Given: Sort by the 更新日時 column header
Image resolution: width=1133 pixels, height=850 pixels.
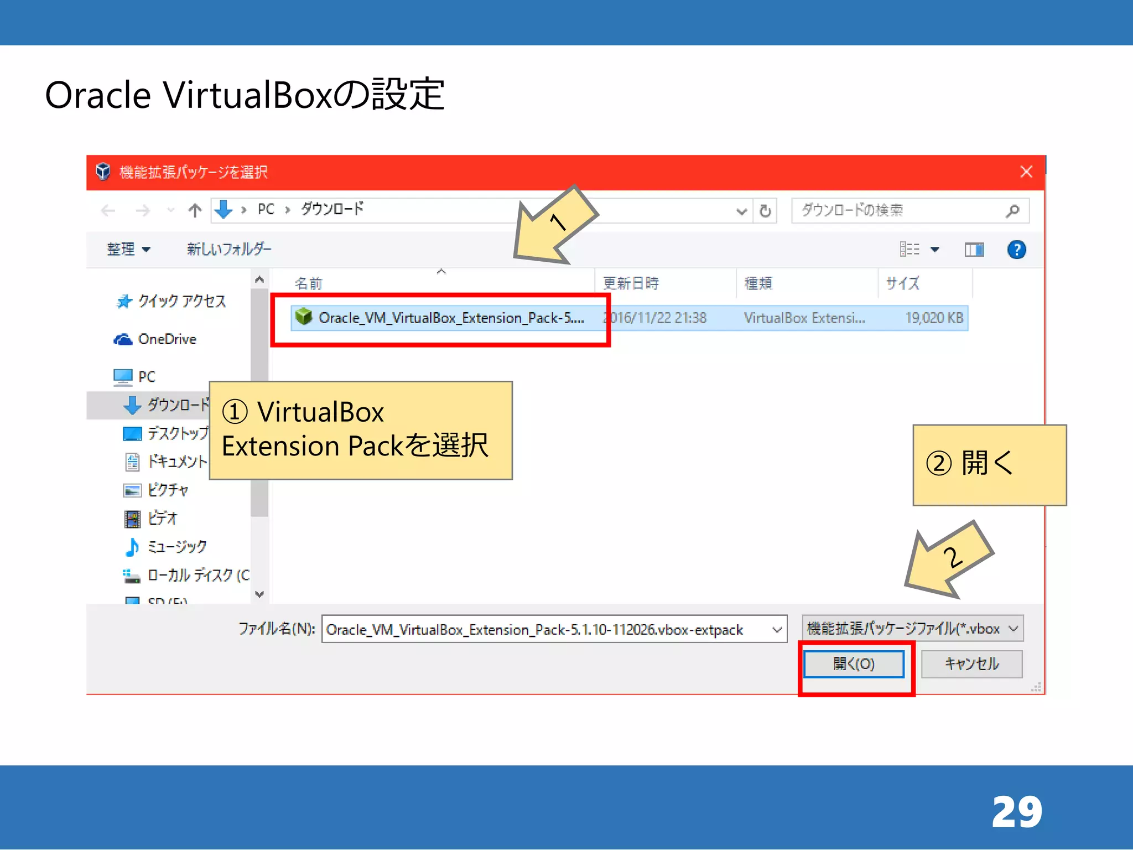Looking at the screenshot, I should (x=631, y=283).
